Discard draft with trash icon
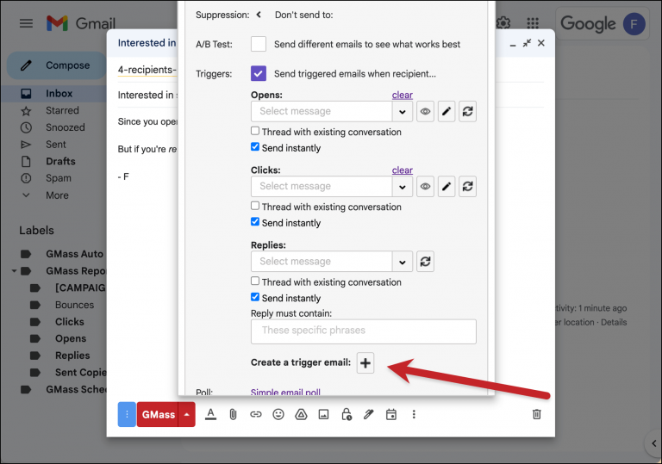 [x=537, y=414]
